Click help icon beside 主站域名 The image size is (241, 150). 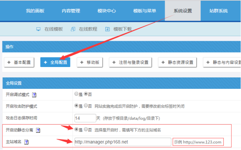(x=26, y=142)
